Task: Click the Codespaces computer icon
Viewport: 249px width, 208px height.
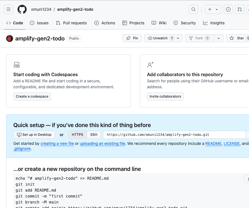Action: point(17,65)
